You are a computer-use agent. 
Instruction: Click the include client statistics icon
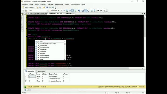tap(79, 11)
